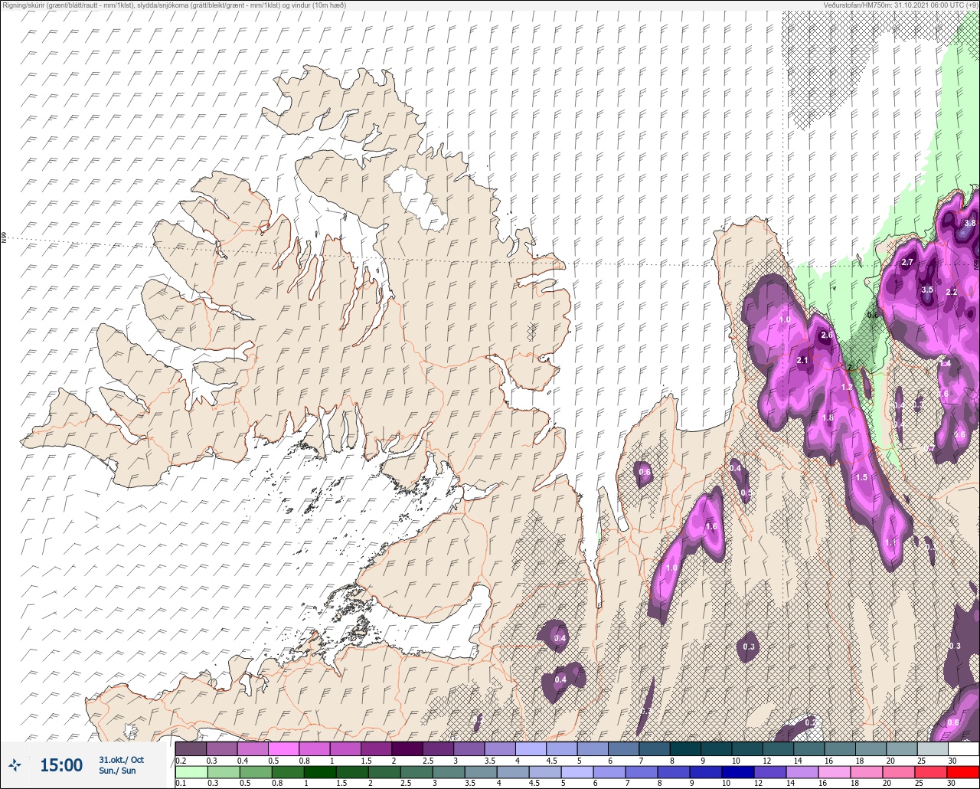Screen dimensions: 980x789
Task: Click bottom legend row pale green swatch at 0.1
Action: click(x=191, y=771)
